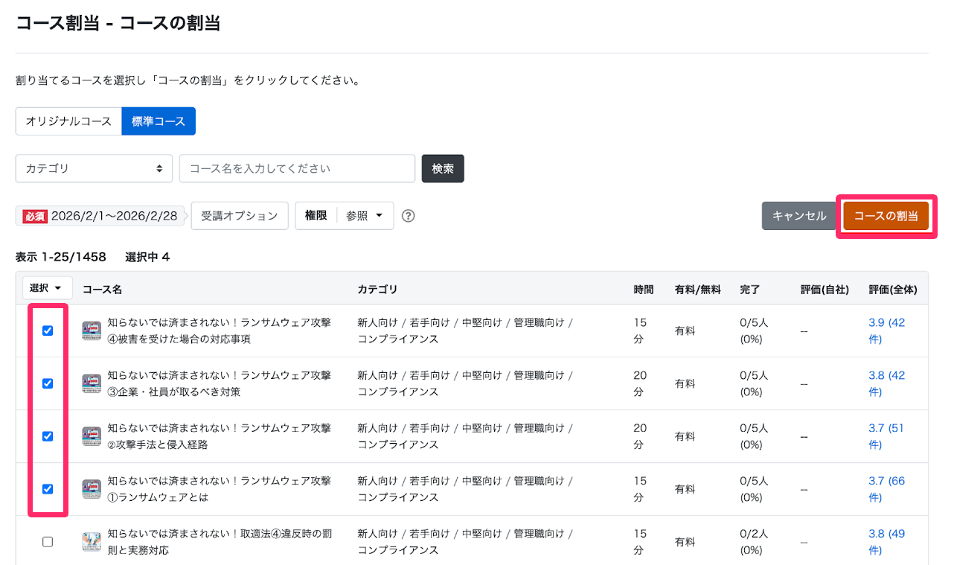Uncheck the ②攻撃手法と侵入経路 course checkbox

coord(48,436)
